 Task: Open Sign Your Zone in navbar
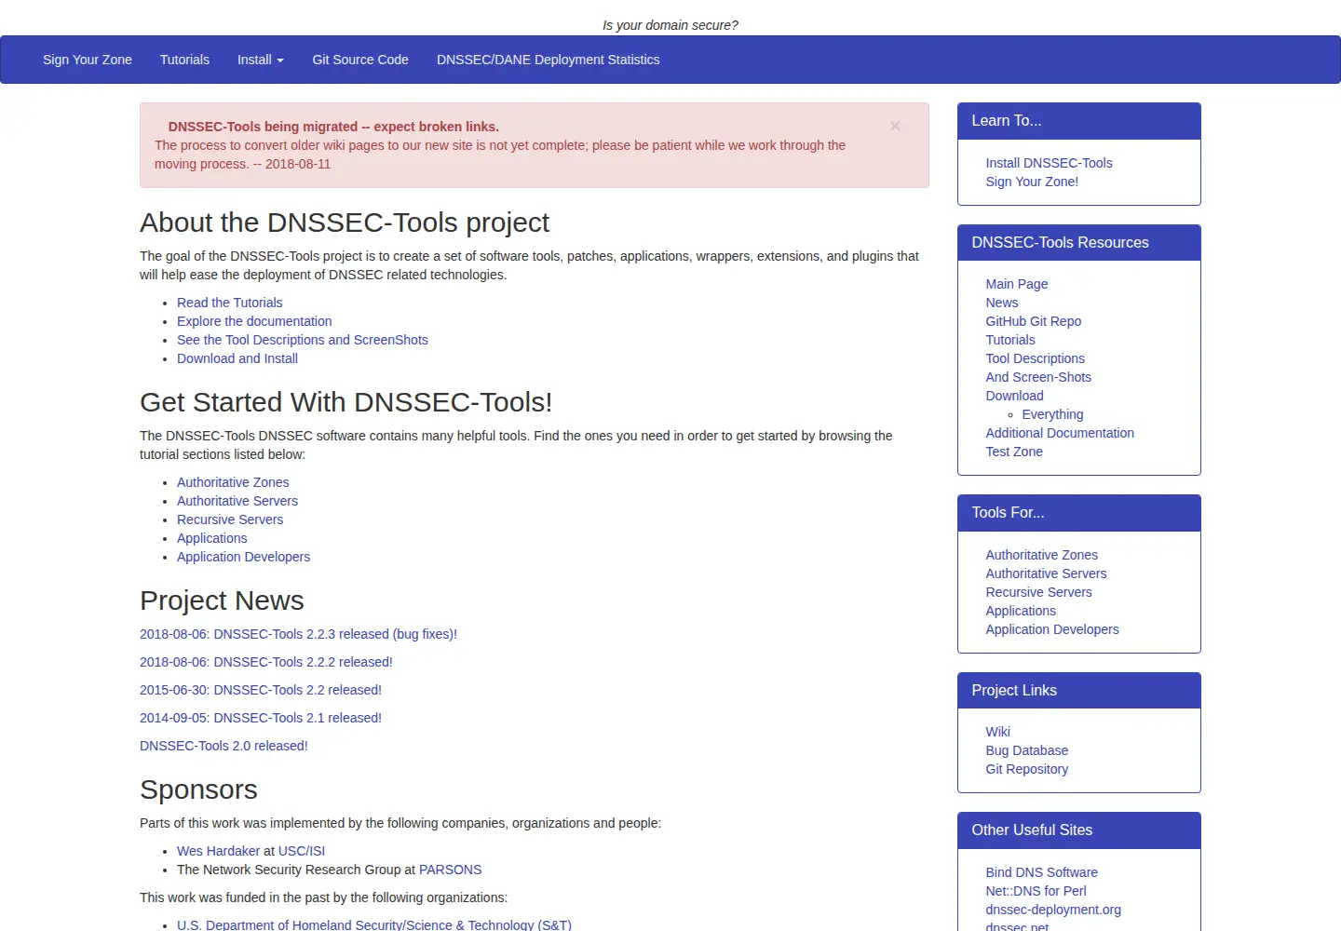(x=88, y=60)
